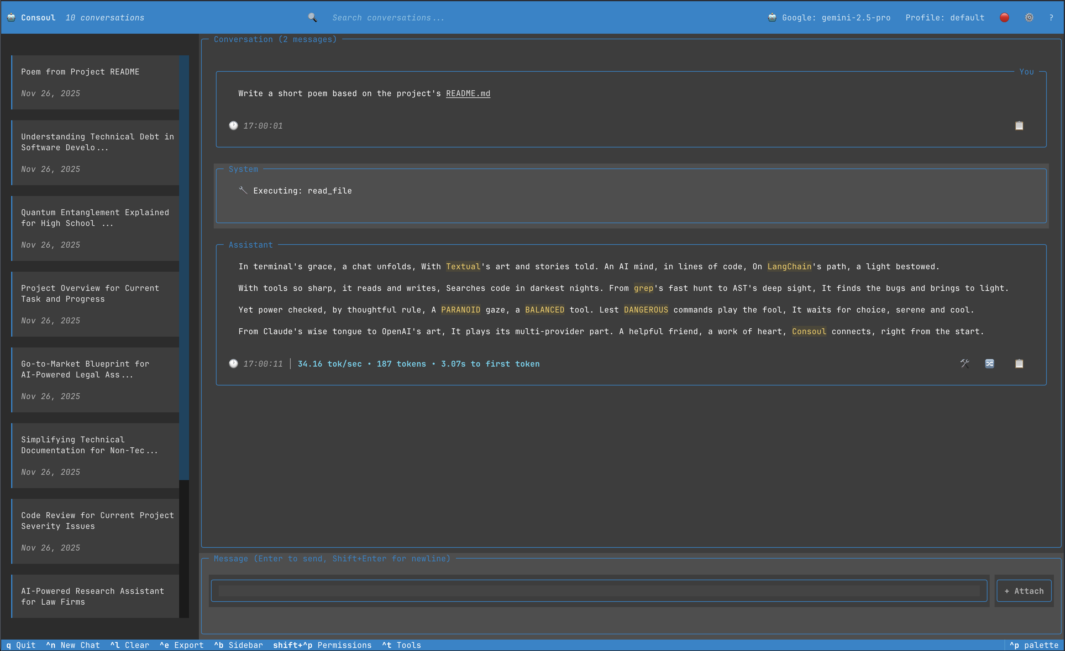Open Quantum Entanglement Explained conversation
The height and width of the screenshot is (651, 1065).
click(95, 228)
